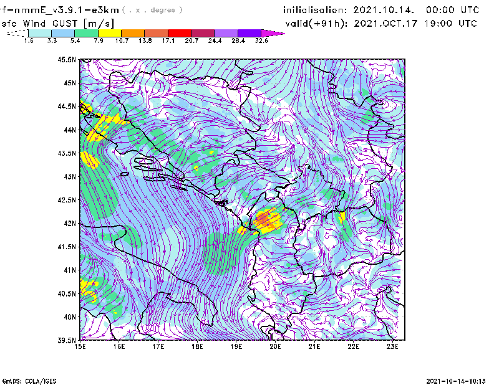Click the red legend swatch (17.1–20.7)
Image resolution: width=499 pixels, height=385 pixels.
click(180, 33)
